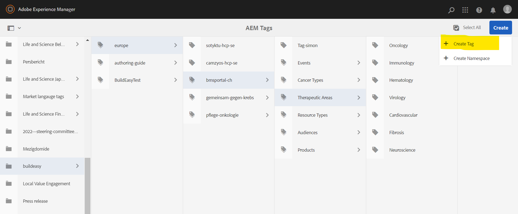Select the Life and Science Fin... namespace
This screenshot has width=518, height=214.
tap(42, 114)
